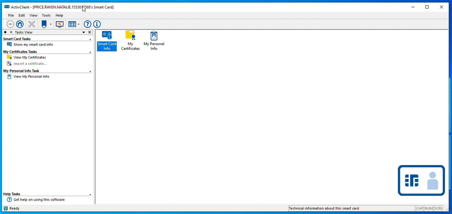The image size is (452, 214).
Task: Open the File menu
Action: tap(11, 15)
